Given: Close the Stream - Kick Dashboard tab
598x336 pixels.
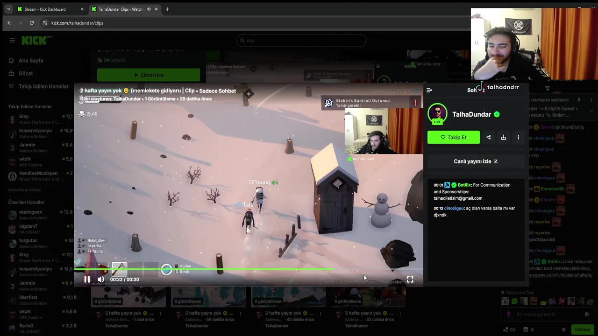Looking at the screenshot, I should coord(82,9).
